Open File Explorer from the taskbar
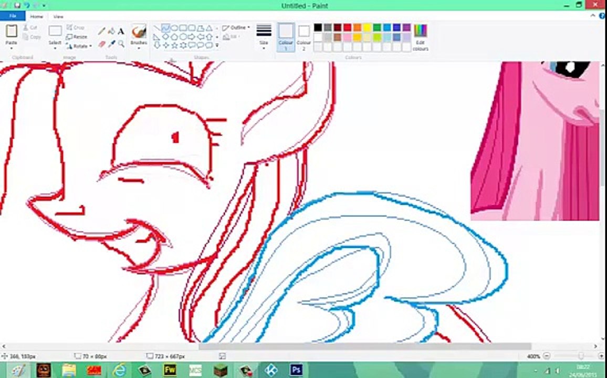 pos(69,370)
